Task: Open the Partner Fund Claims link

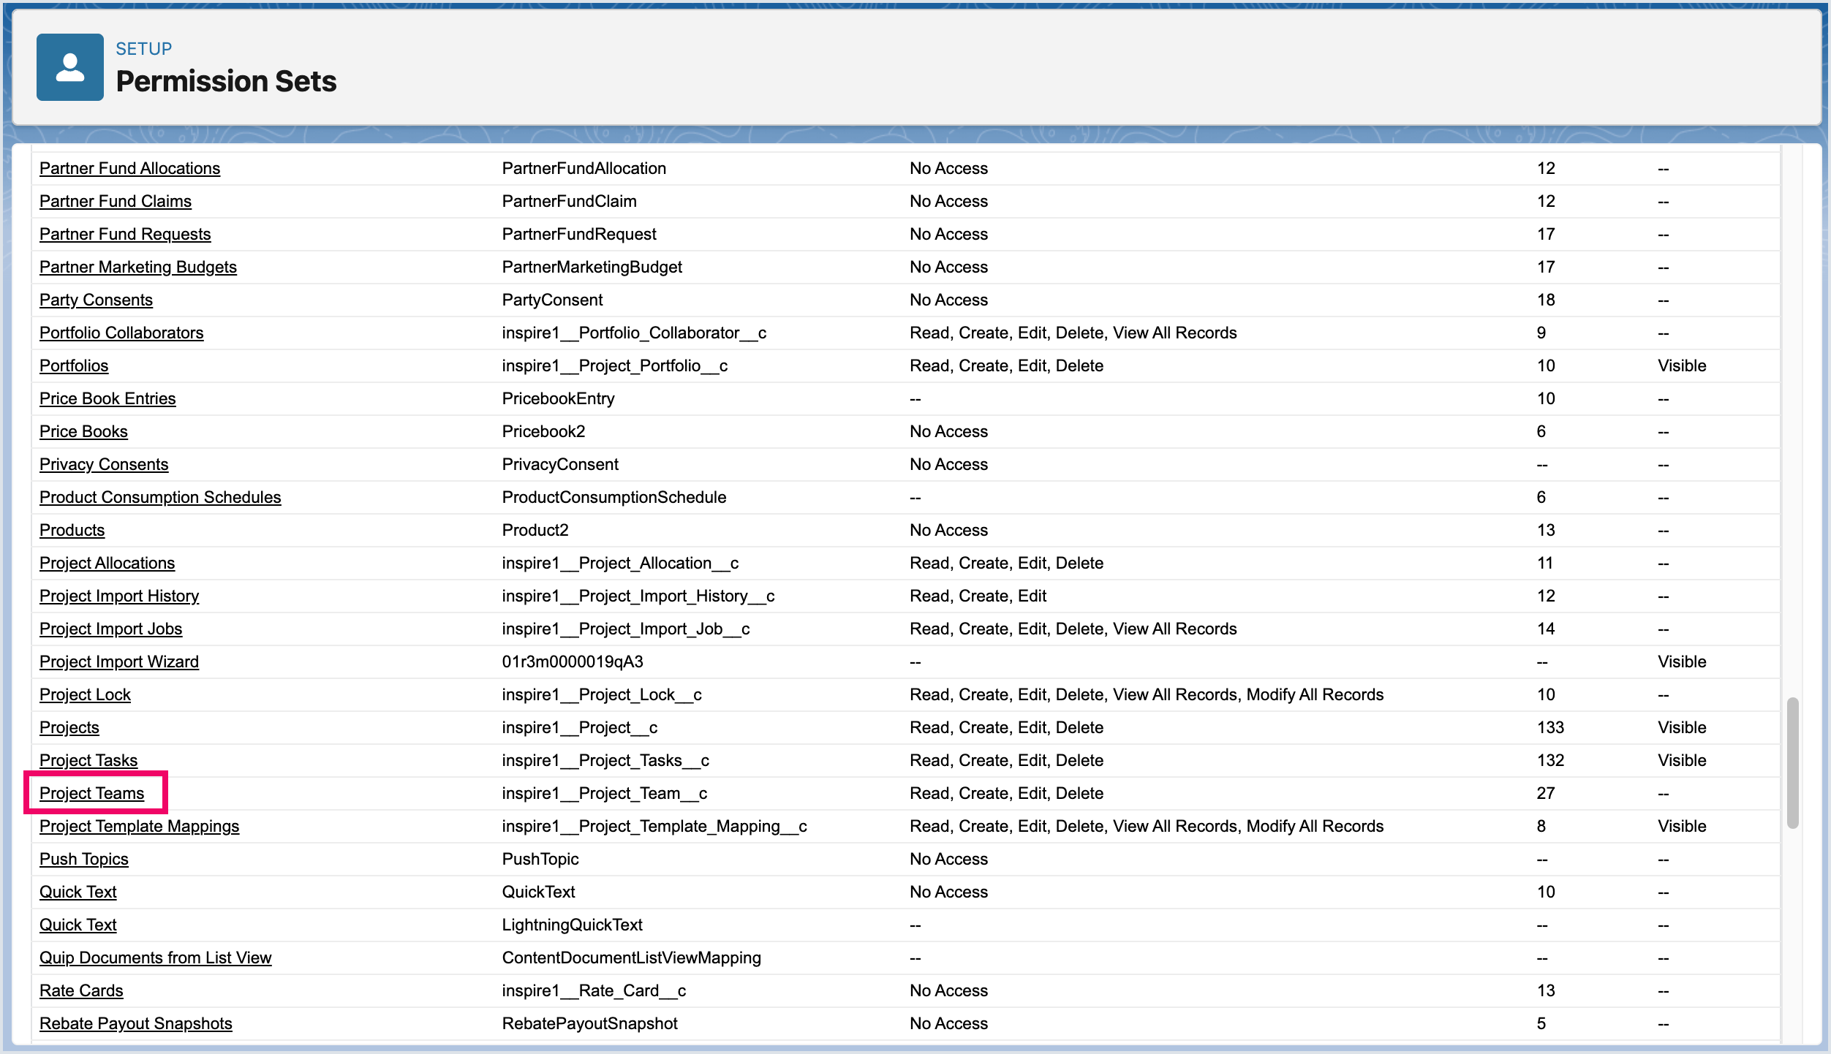Action: click(116, 201)
